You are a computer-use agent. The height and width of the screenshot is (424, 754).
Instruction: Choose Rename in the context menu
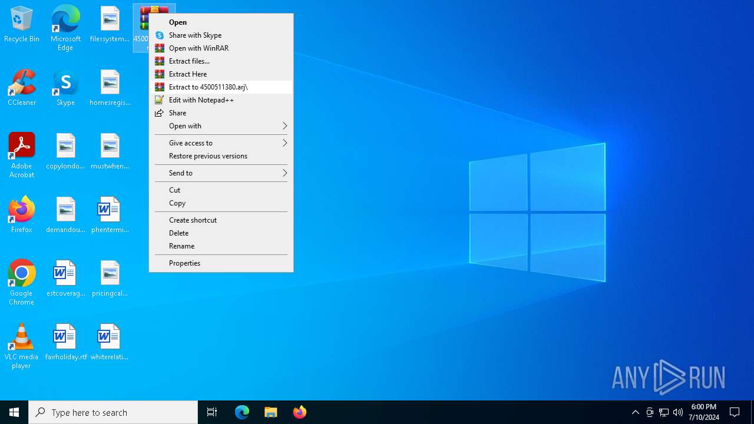221,246
